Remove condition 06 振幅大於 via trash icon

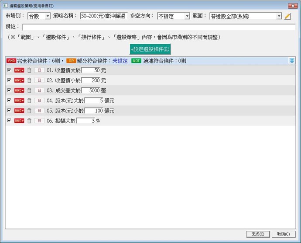tap(29, 121)
